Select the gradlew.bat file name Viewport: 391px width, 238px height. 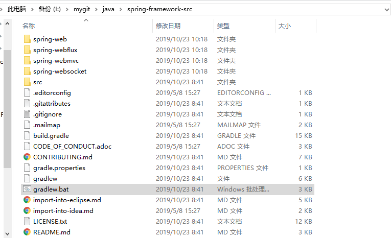(51, 189)
